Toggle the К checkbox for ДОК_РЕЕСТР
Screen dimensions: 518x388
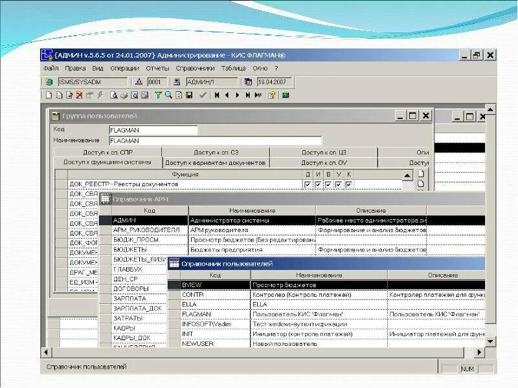[x=348, y=184]
